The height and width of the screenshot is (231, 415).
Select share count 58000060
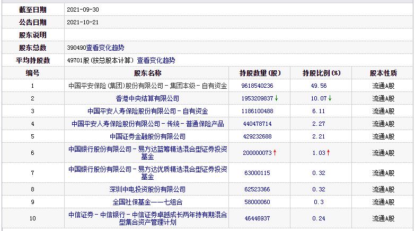(257, 202)
